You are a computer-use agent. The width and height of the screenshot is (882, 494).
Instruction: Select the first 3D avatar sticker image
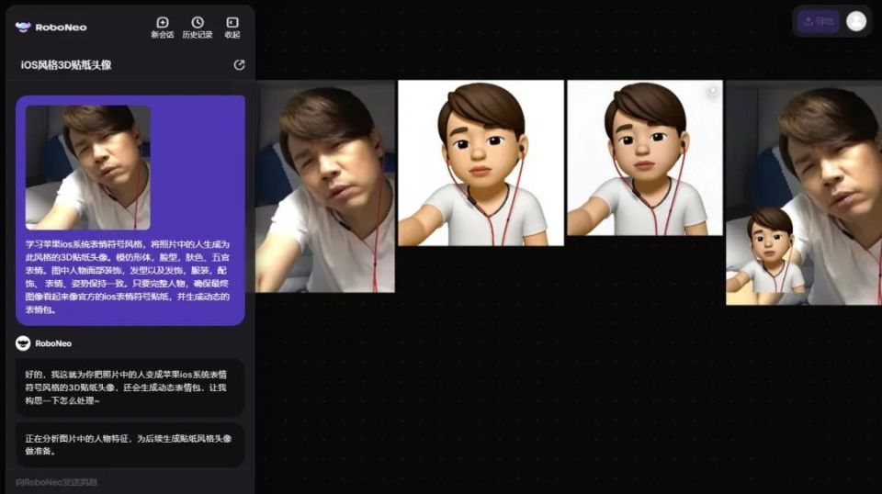point(481,163)
